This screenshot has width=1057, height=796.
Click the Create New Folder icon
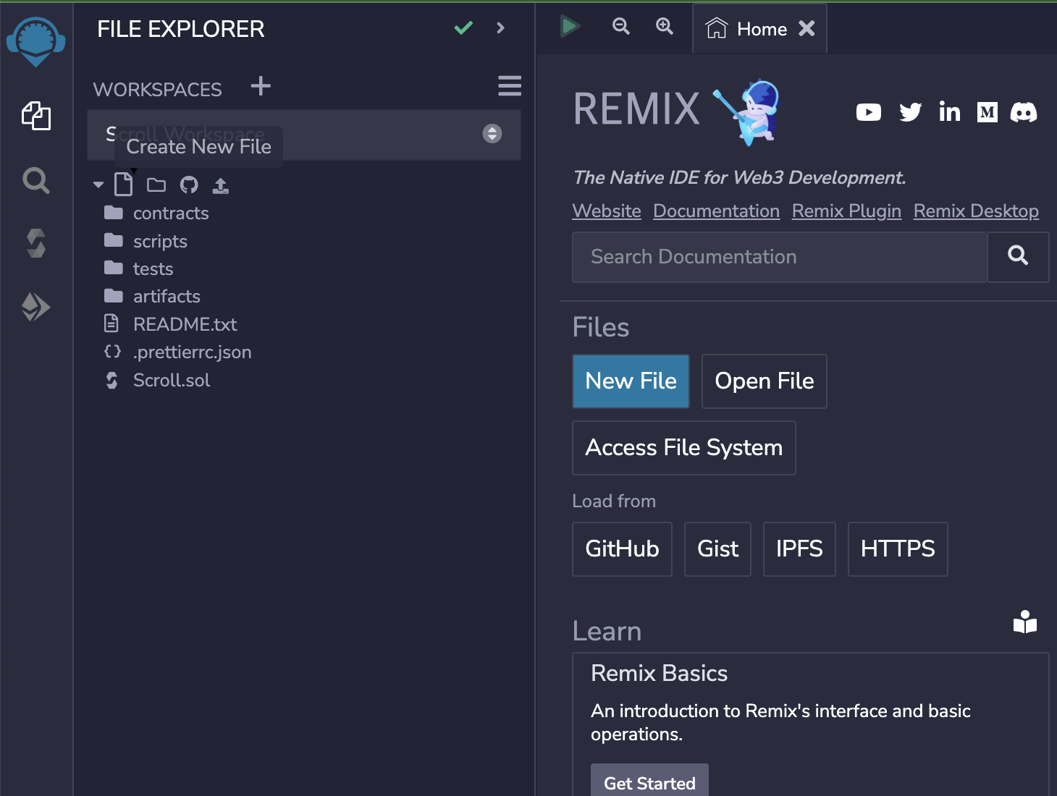pos(156,185)
